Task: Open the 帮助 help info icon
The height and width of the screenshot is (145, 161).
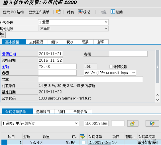Action: 113,11
